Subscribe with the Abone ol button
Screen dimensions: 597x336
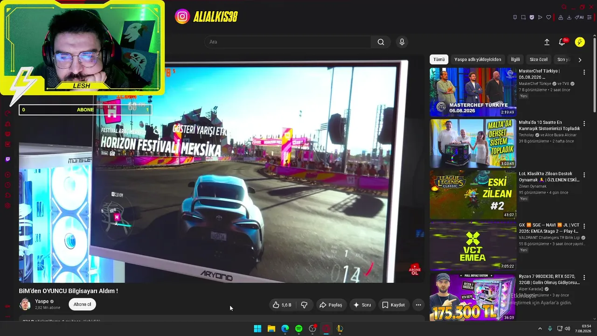pos(82,304)
